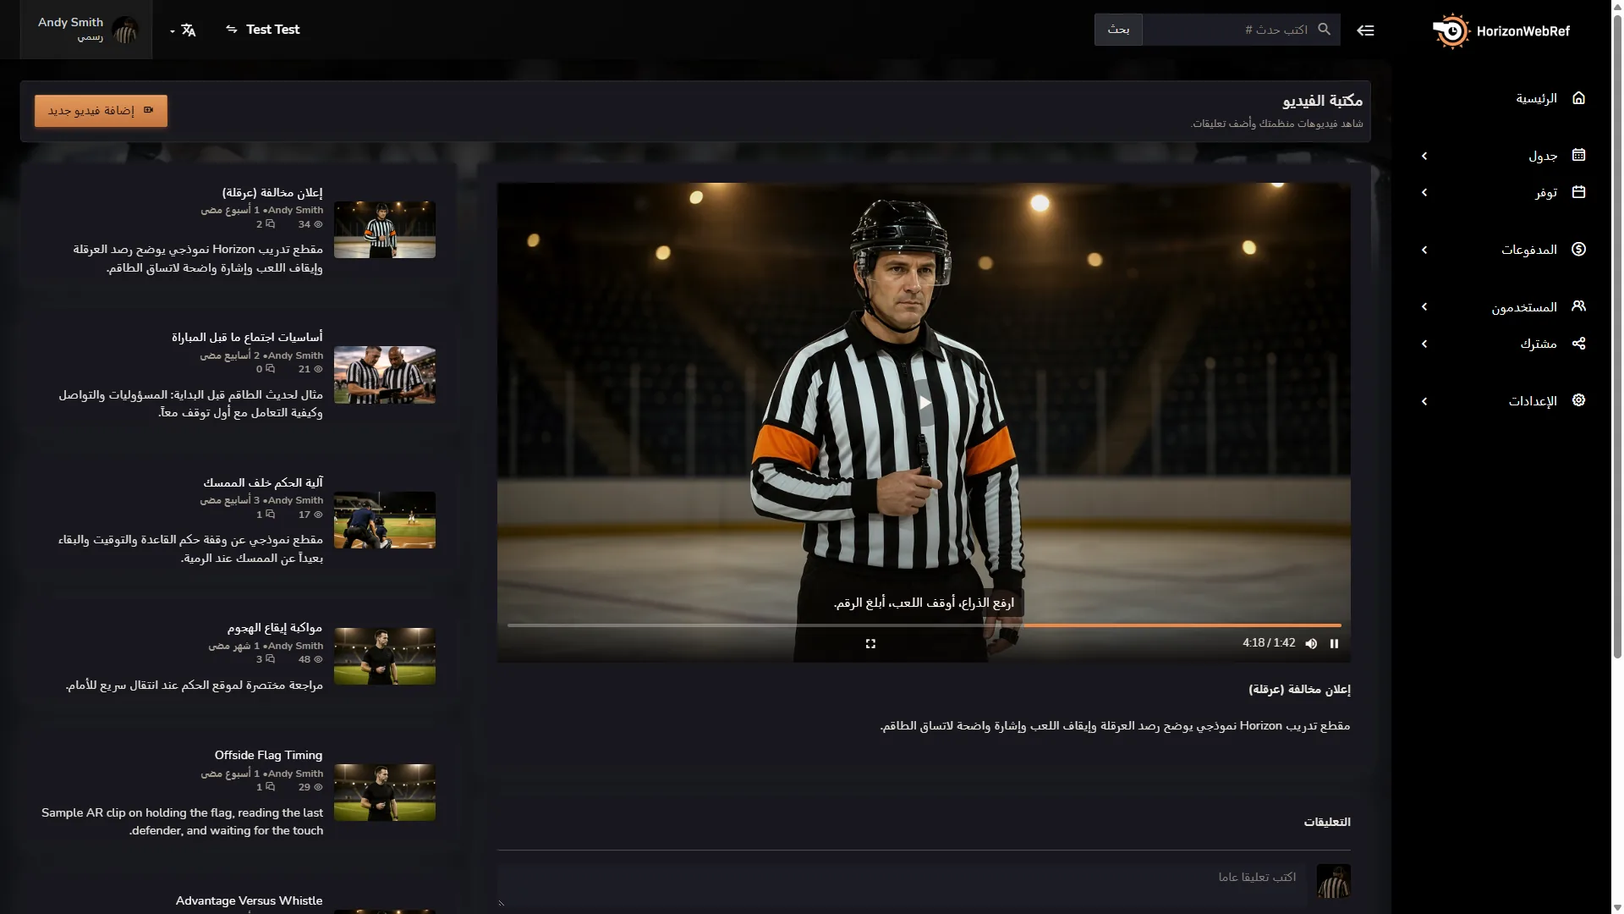Open the المستخدمون users menu item
Screen dimensions: 1624x914
pyautogui.click(x=1524, y=307)
